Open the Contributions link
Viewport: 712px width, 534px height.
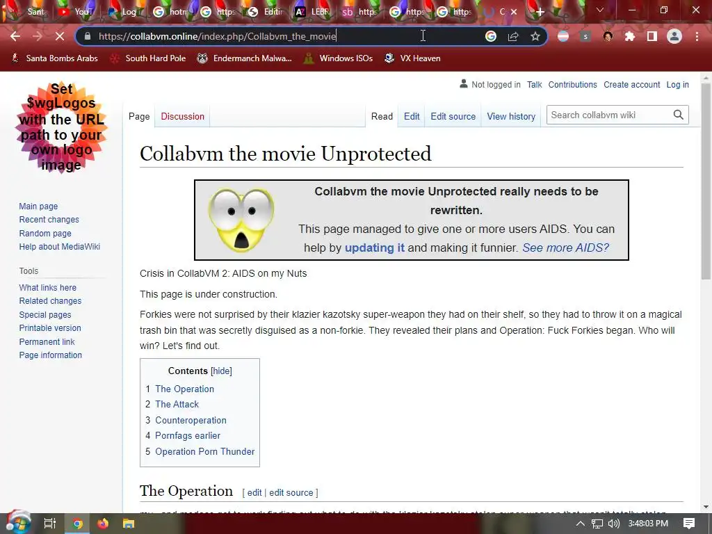click(572, 84)
